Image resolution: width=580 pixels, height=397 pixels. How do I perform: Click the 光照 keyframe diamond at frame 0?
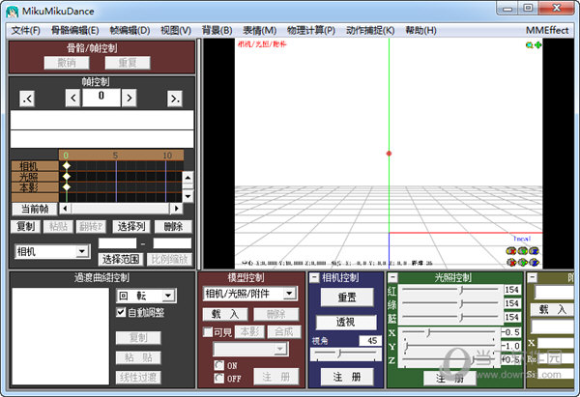pos(66,177)
